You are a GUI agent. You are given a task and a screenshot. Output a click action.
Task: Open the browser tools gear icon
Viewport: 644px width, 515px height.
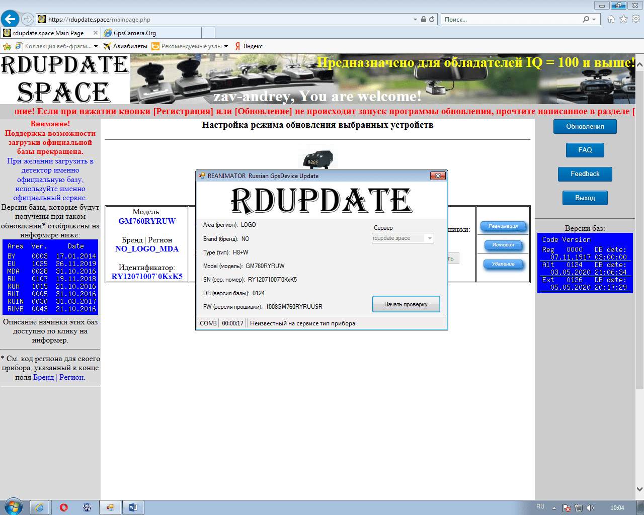coord(636,19)
